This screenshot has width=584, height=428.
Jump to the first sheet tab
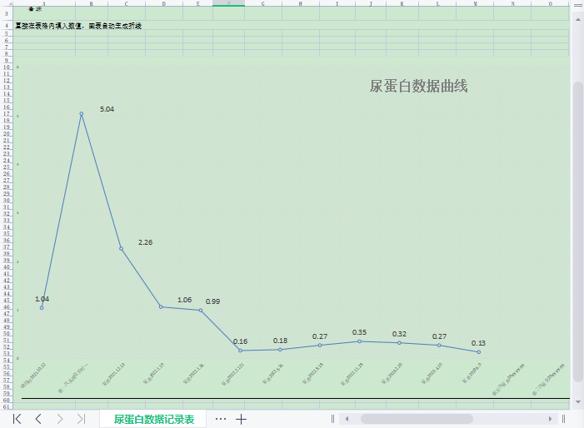click(17, 419)
